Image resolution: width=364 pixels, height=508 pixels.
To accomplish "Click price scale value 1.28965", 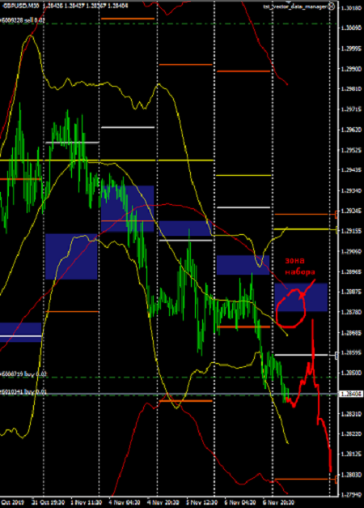I will pos(351,271).
